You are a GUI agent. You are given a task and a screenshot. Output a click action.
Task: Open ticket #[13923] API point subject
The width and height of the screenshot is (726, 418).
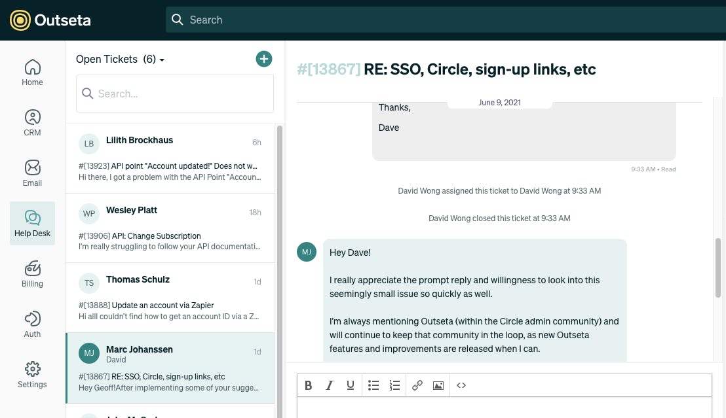pyautogui.click(x=168, y=166)
